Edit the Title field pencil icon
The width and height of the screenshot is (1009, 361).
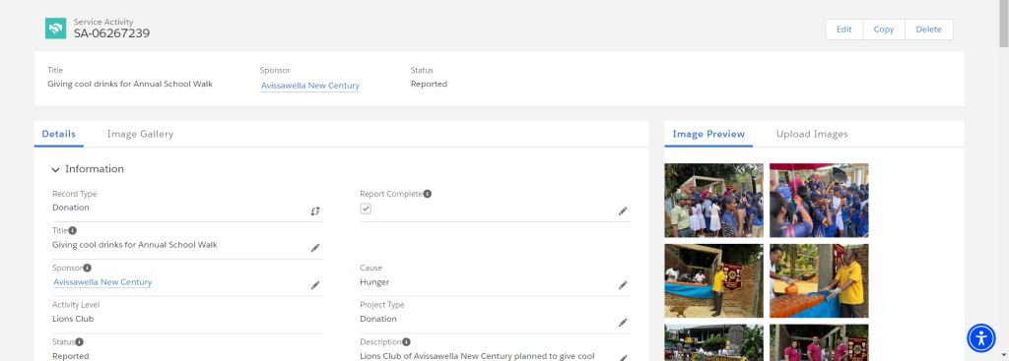(x=315, y=248)
